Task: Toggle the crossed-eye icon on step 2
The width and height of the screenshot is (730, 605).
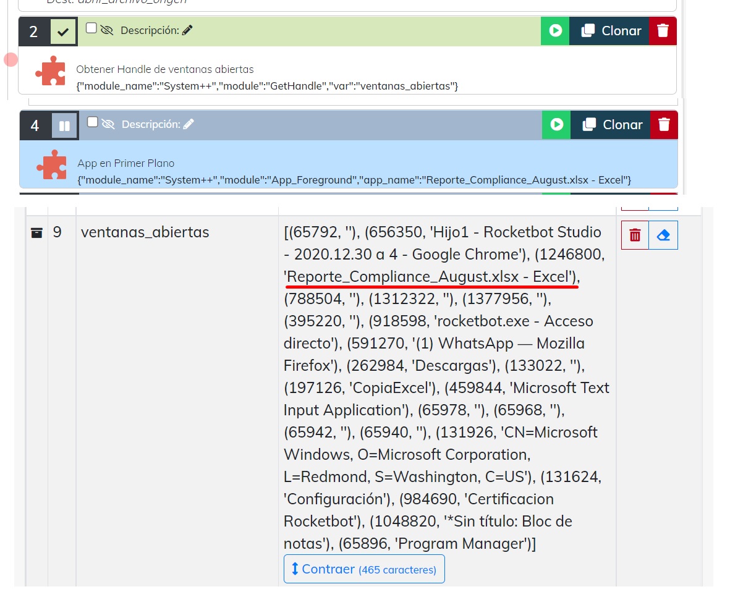Action: (x=107, y=30)
